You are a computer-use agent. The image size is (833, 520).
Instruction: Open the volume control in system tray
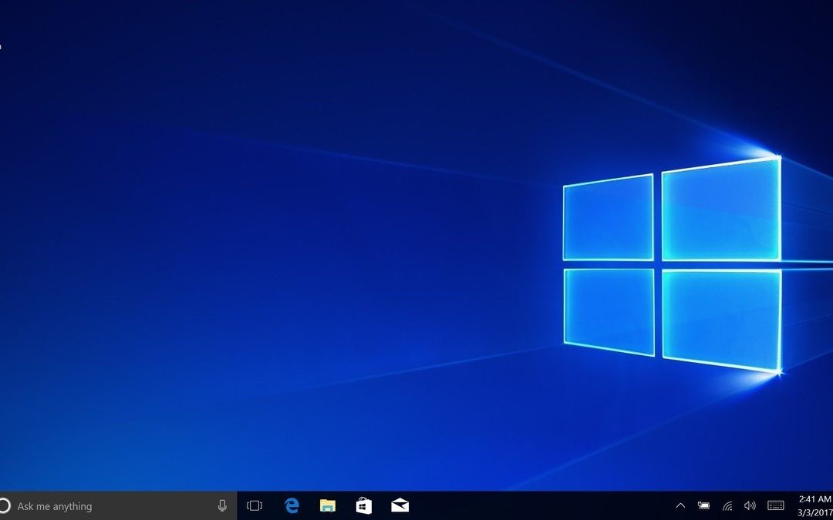tap(750, 505)
